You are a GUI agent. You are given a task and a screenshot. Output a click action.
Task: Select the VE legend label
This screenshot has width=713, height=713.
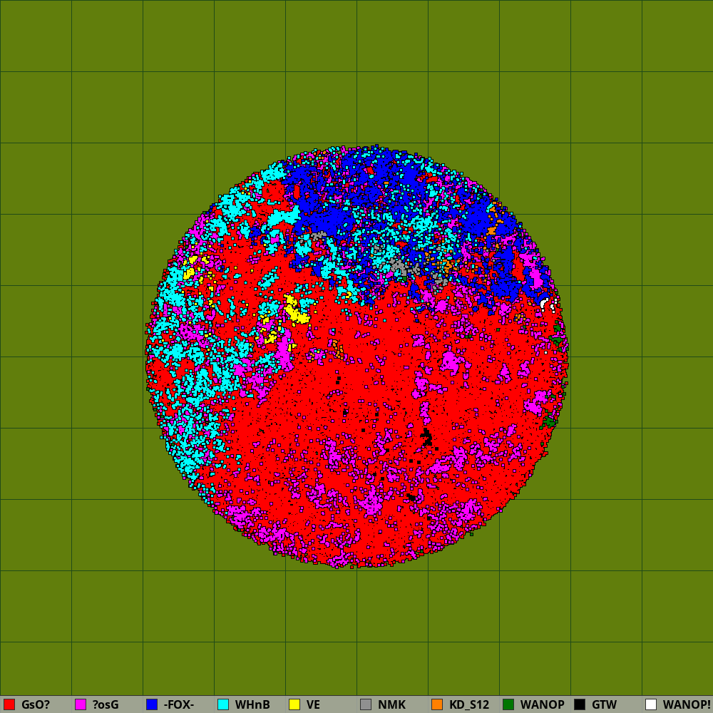(x=313, y=704)
